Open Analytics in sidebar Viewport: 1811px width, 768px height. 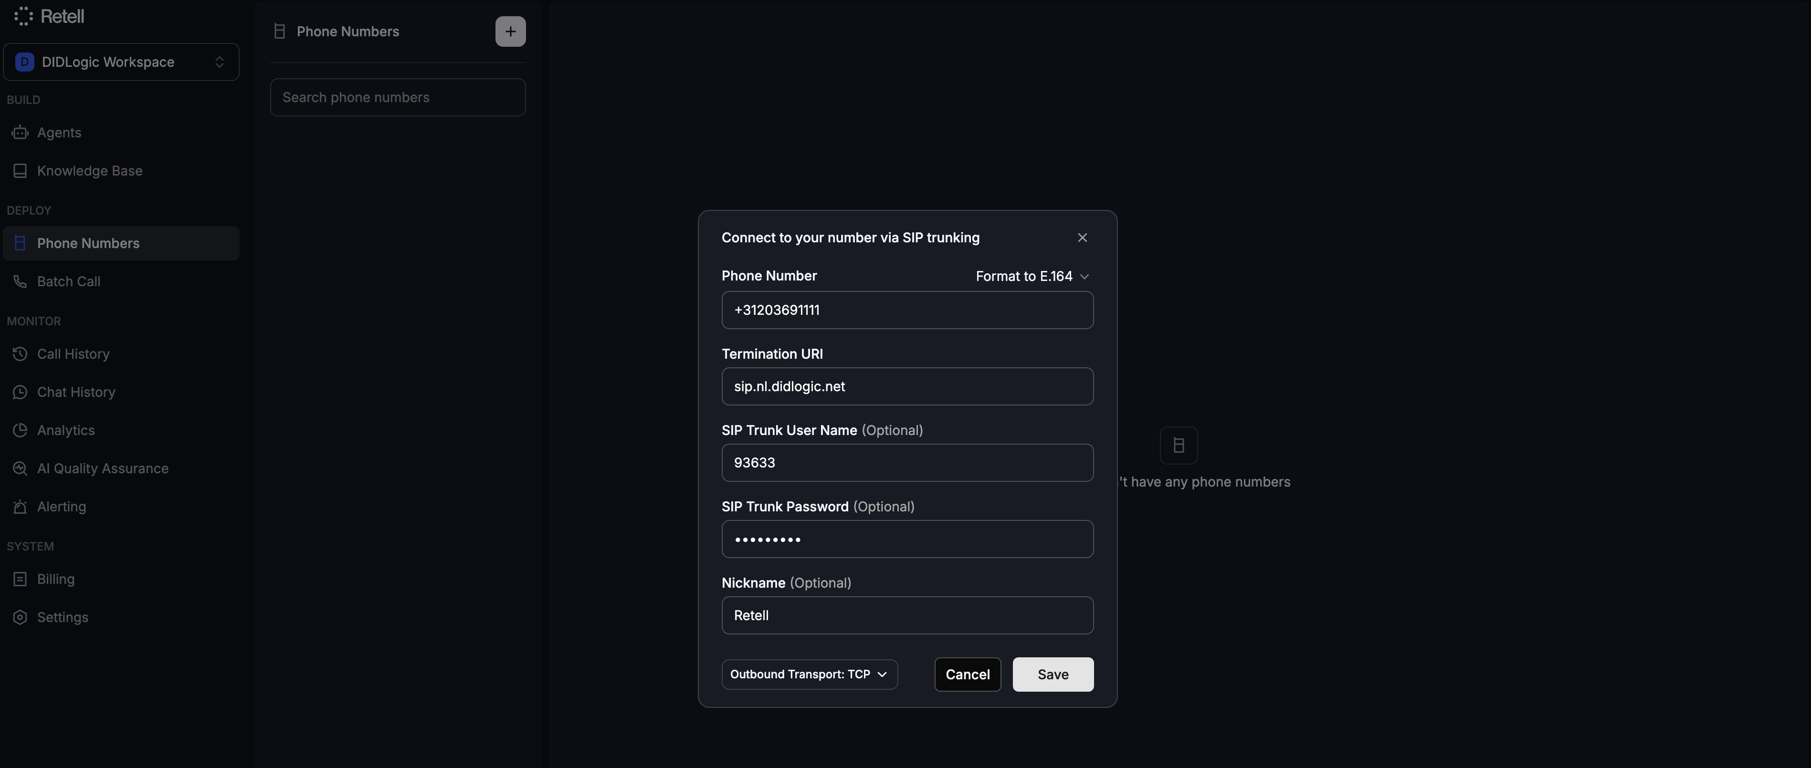coord(65,430)
